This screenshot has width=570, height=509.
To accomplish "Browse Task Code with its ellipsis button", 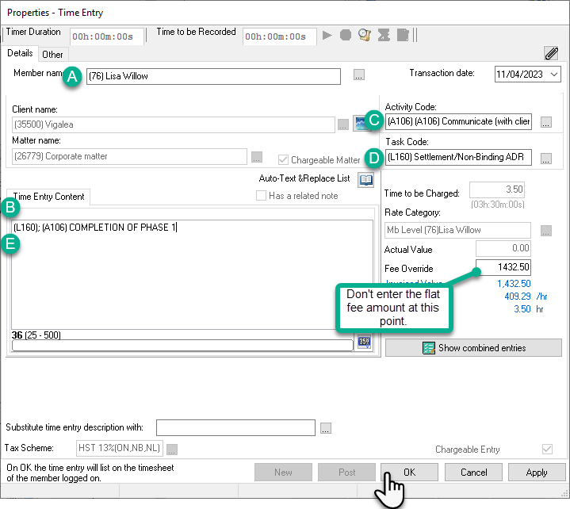I will coord(545,158).
